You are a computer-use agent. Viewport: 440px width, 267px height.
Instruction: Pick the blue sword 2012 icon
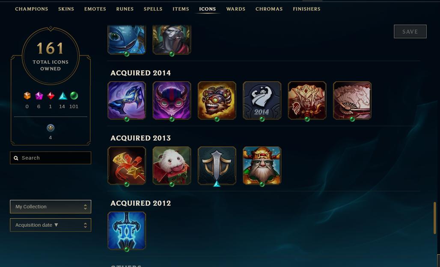(127, 231)
